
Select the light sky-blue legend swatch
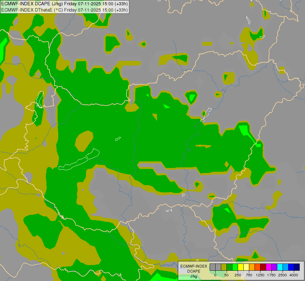coord(286,267)
